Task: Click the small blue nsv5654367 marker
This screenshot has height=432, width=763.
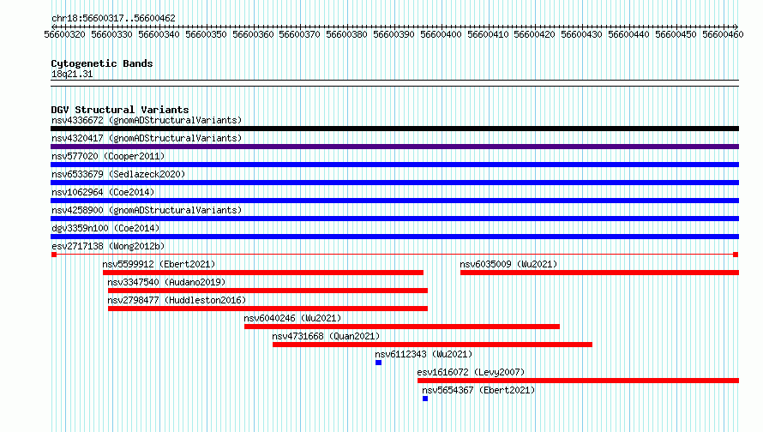Action: coord(425,399)
